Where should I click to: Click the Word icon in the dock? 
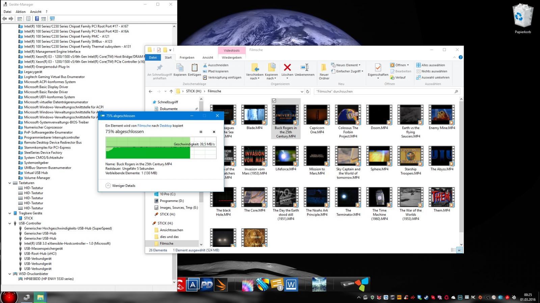tap(291, 285)
